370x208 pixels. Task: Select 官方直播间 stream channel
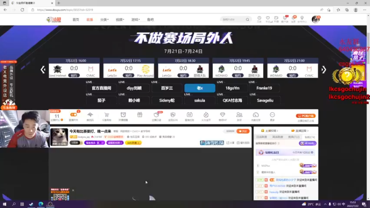pyautogui.click(x=101, y=88)
